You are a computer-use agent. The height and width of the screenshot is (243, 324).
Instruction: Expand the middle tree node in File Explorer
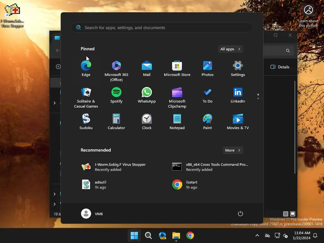(x=54, y=194)
